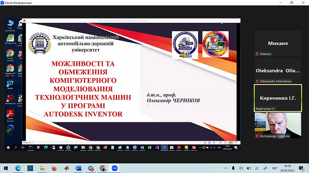Image resolution: width=309 pixels, height=173 pixels.
Task: Click the presenter name Олександр ЧЕРНІКОВ
Action: (x=173, y=101)
